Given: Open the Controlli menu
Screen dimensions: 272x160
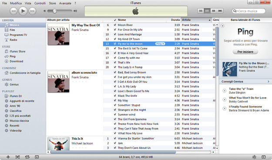Looking at the screenshot, I should [x=40, y=3].
